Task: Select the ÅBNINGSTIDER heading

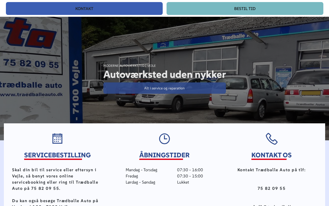Action: [164, 155]
